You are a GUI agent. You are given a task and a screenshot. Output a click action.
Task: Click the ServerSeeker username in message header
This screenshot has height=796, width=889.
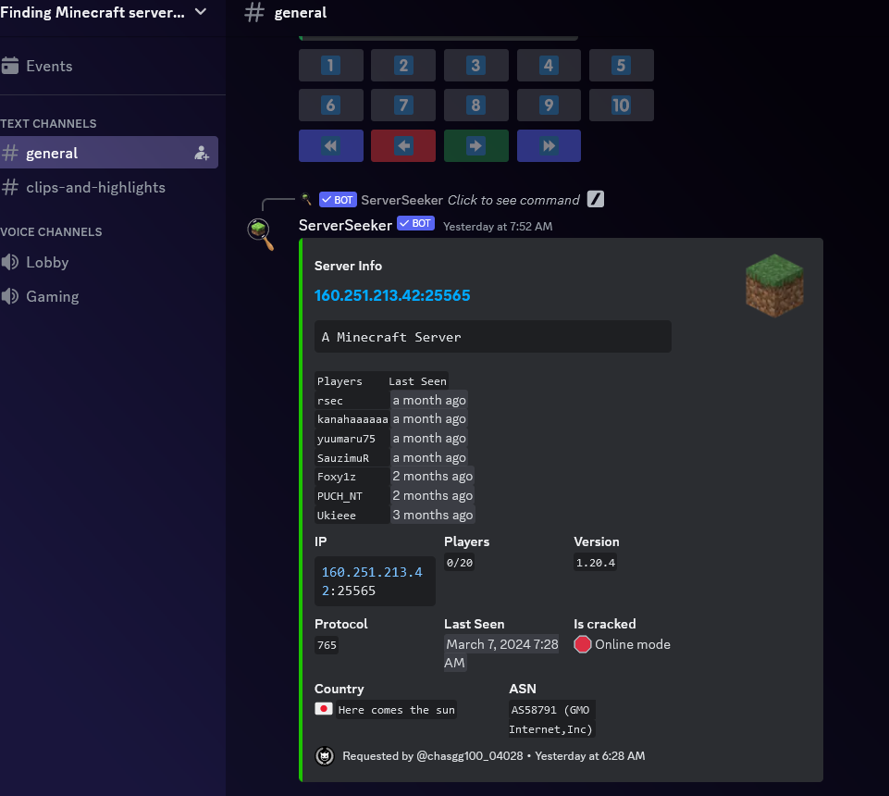pyautogui.click(x=345, y=225)
